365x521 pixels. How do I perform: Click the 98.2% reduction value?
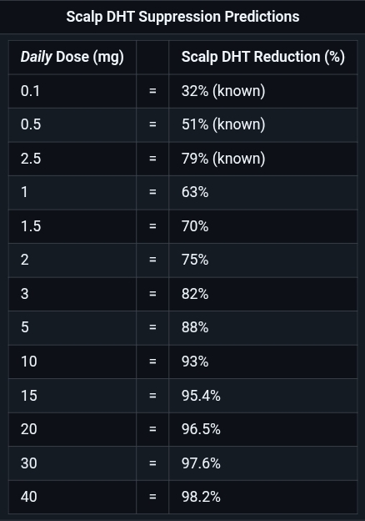(201, 497)
